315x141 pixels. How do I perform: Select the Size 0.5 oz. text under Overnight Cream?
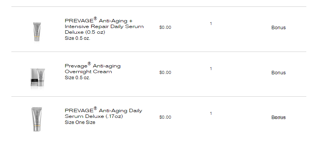(78, 78)
